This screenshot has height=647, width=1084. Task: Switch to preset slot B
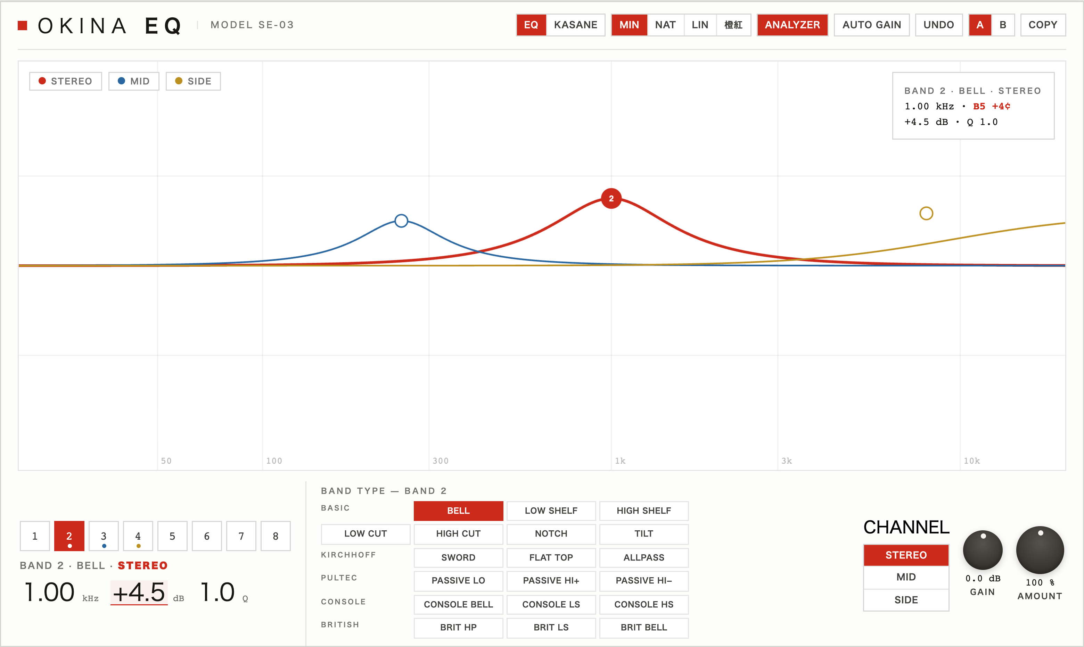coord(1002,25)
